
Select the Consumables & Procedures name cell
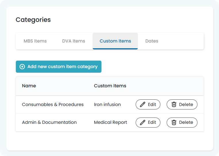click(53, 105)
